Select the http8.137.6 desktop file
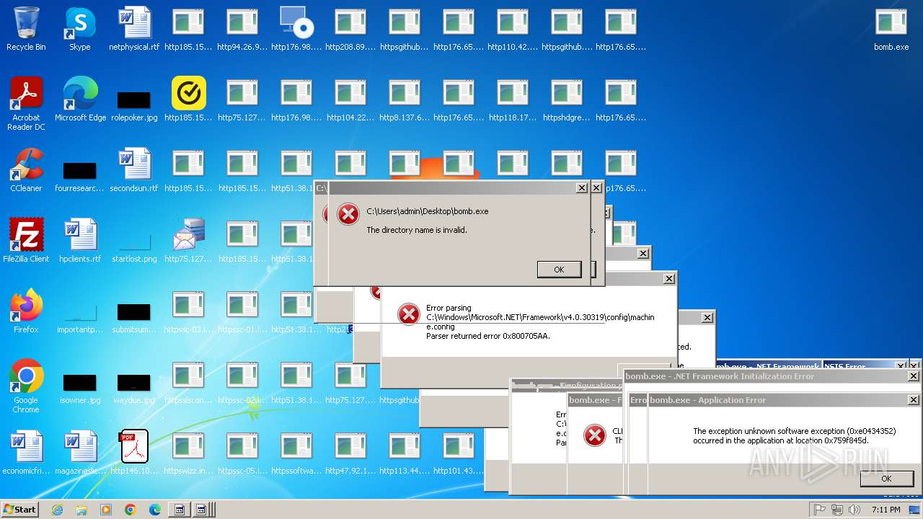 (x=405, y=99)
